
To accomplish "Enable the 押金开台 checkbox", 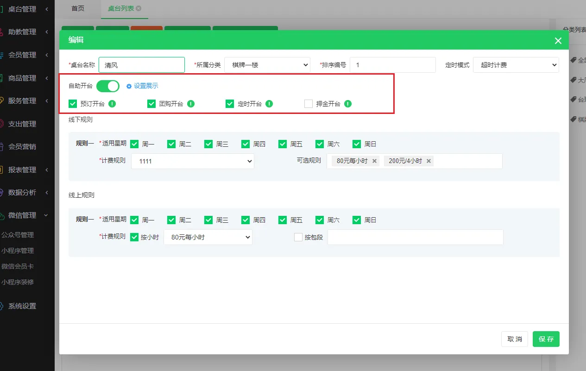I will click(x=309, y=104).
